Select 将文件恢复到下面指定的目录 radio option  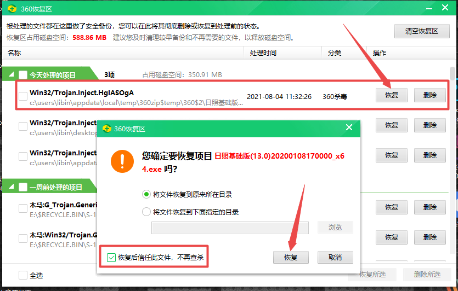(x=146, y=212)
